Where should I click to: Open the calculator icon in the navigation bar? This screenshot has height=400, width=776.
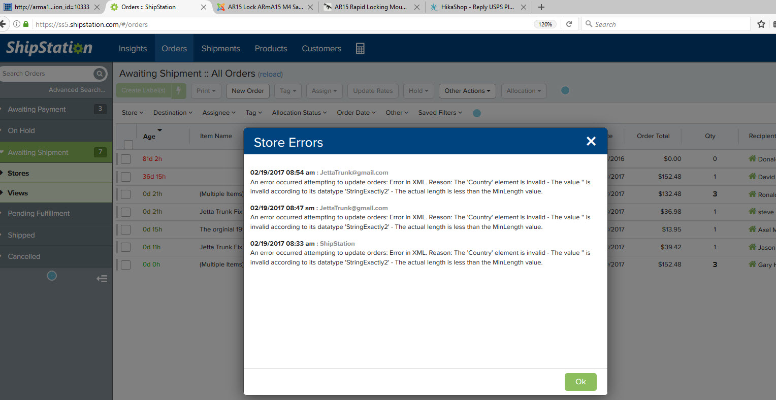360,48
